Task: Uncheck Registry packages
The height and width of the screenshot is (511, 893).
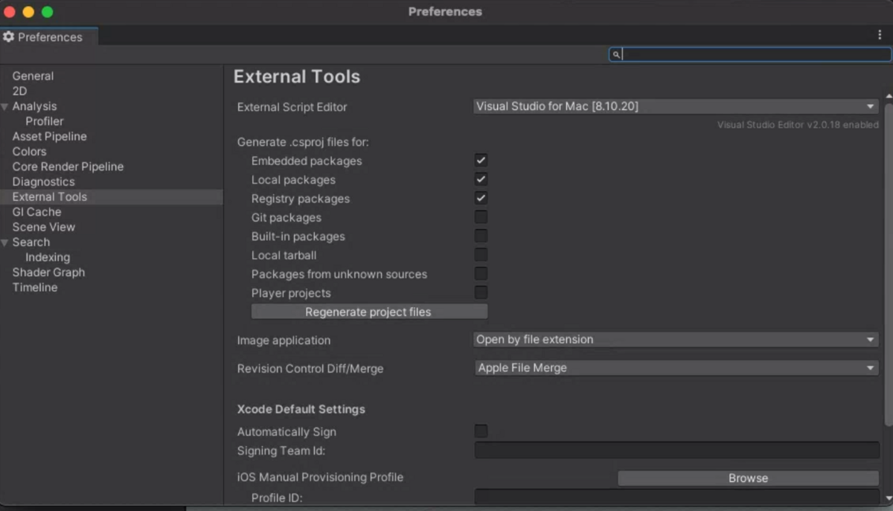Action: (480, 198)
